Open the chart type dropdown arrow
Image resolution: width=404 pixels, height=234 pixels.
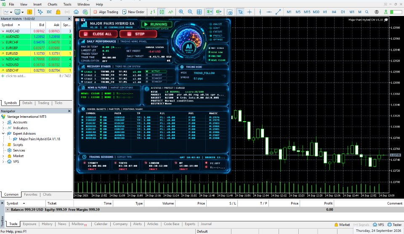pyautogui.click(x=11, y=12)
